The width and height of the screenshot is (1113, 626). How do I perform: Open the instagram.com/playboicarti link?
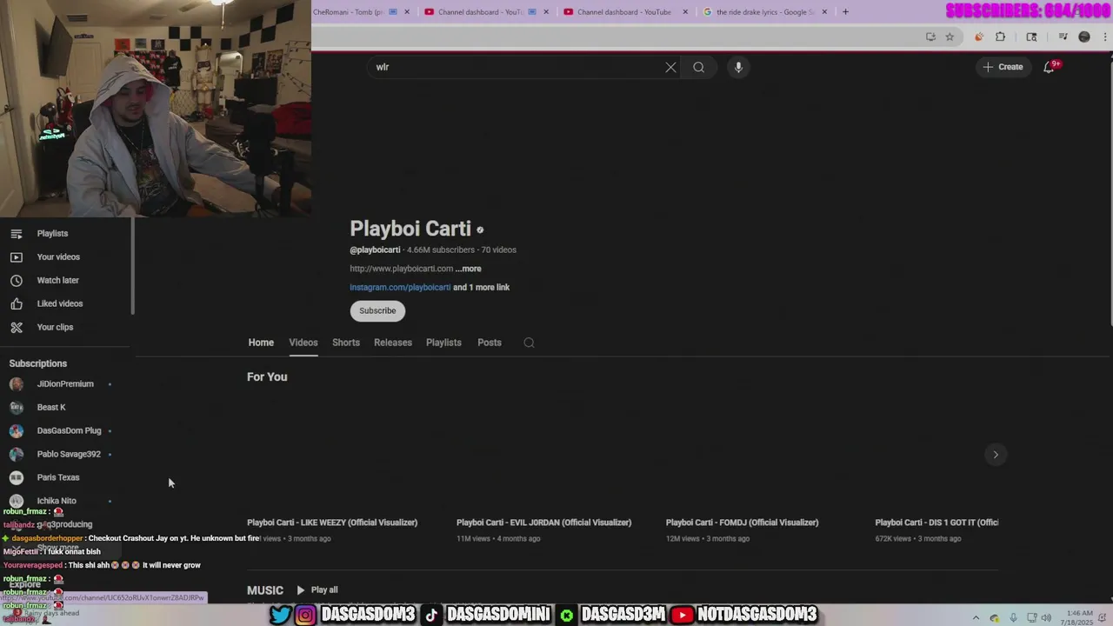(400, 287)
